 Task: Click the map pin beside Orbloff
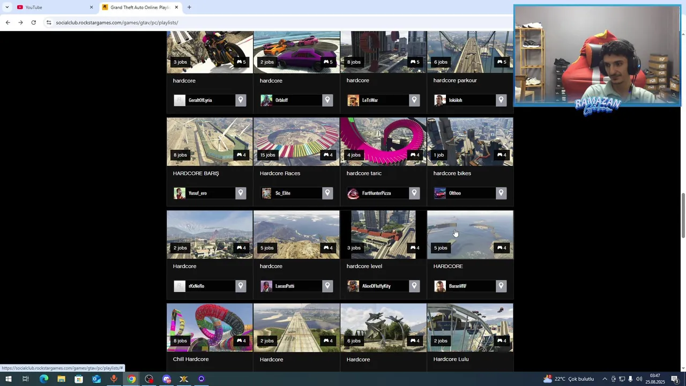click(x=327, y=100)
